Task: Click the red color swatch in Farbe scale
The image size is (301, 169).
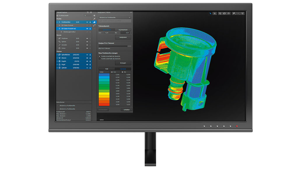Action: [104, 104]
